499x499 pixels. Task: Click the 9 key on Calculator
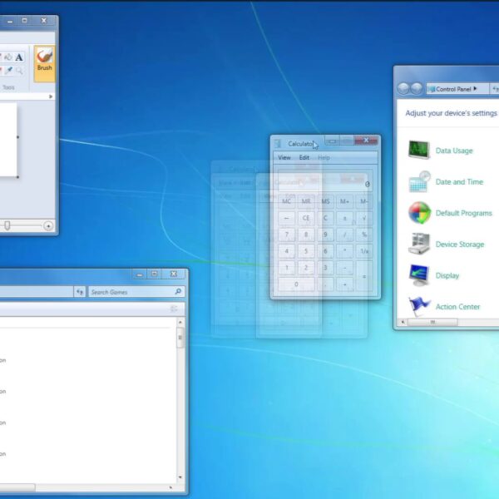(325, 235)
